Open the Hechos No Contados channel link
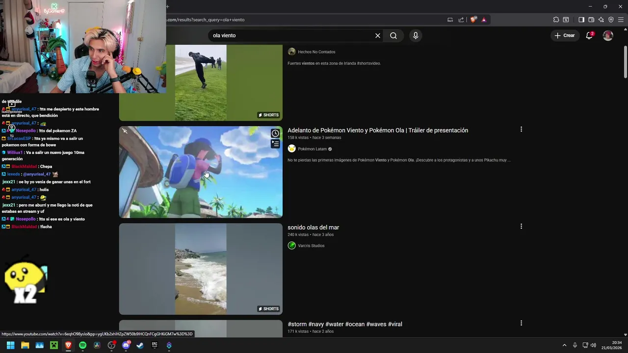 [x=316, y=52]
